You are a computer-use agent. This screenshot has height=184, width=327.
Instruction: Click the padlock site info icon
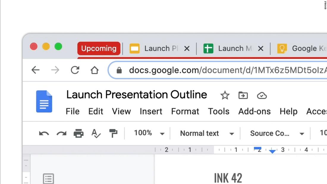pyautogui.click(x=119, y=70)
